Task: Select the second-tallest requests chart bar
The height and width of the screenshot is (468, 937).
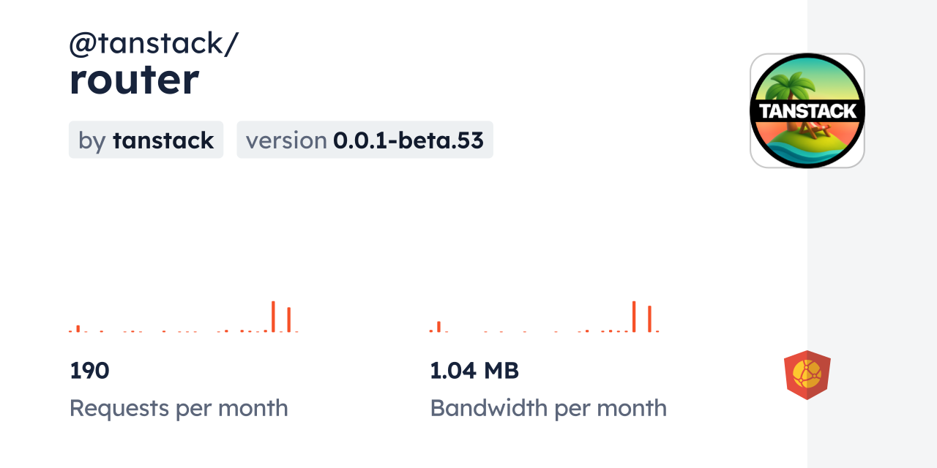Action: (289, 320)
